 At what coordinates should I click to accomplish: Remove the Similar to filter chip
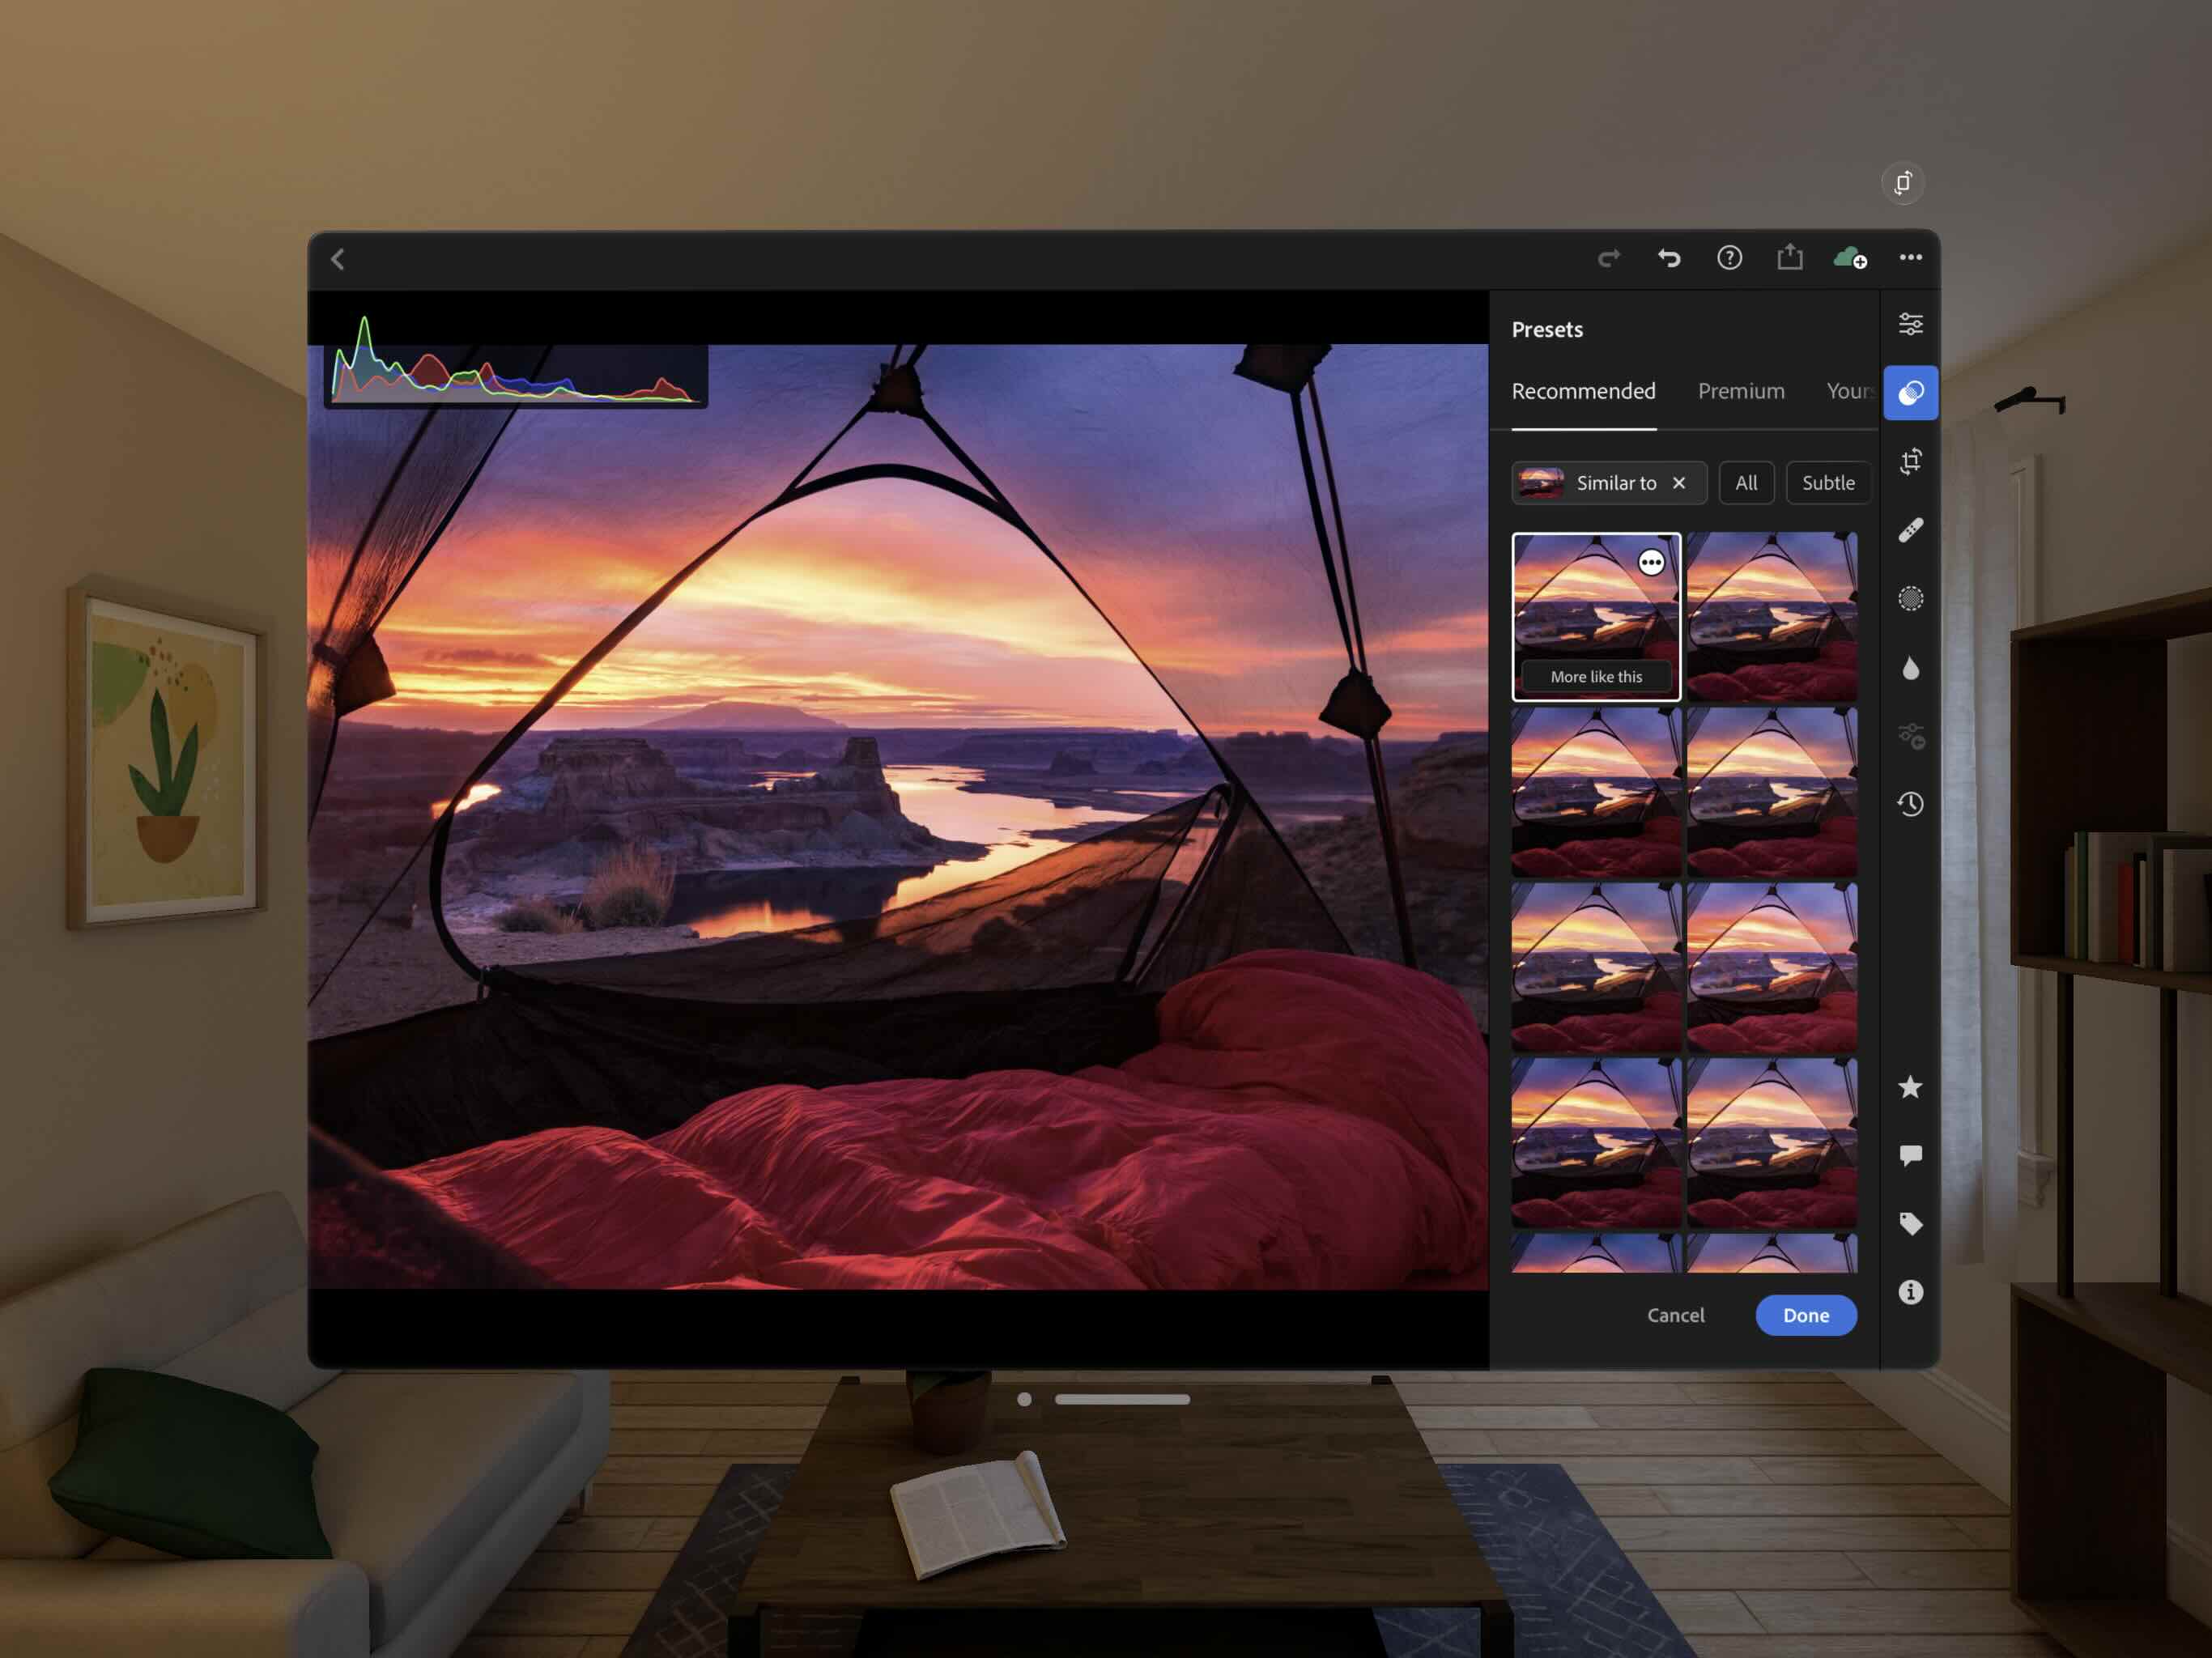[x=1678, y=483]
